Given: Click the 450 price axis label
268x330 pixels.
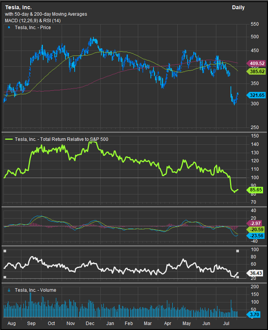Looking at the screenshot, I should pos(255,51).
